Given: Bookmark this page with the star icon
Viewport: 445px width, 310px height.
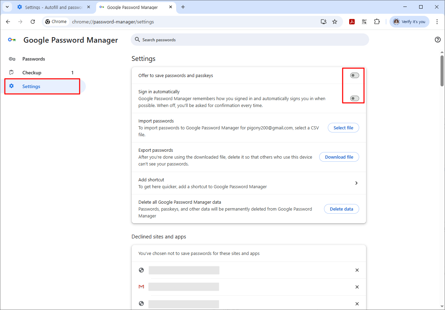Looking at the screenshot, I should pyautogui.click(x=335, y=22).
